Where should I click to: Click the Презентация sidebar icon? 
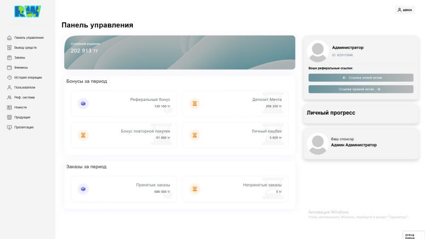coord(9,127)
